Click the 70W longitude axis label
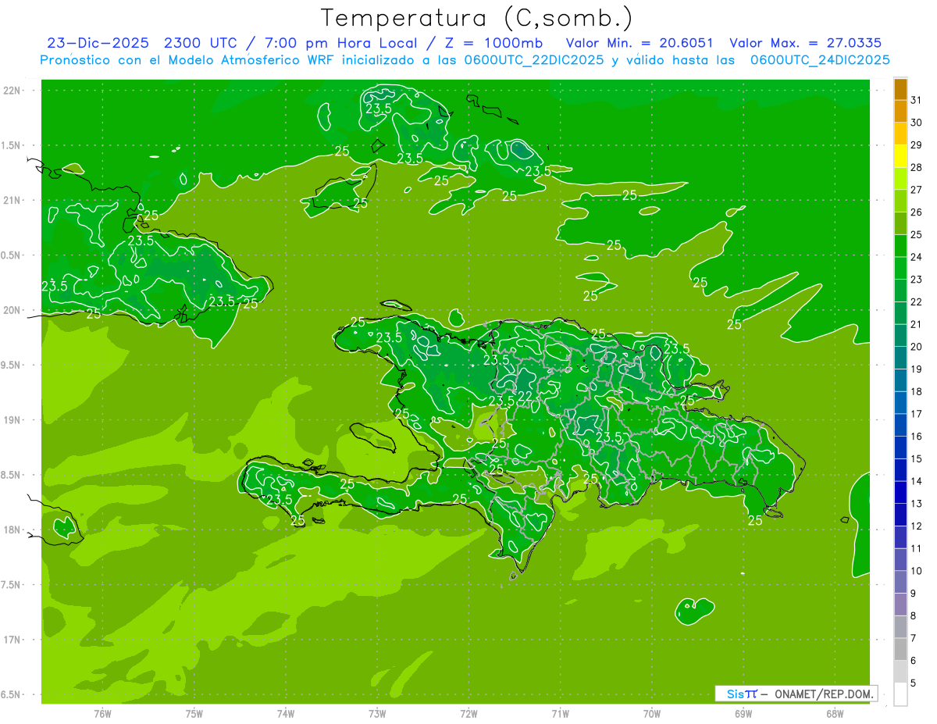The image size is (937, 724). coord(652,714)
